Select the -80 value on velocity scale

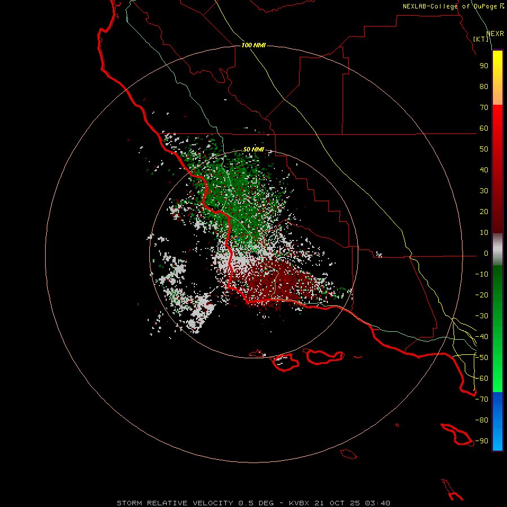[x=482, y=420]
